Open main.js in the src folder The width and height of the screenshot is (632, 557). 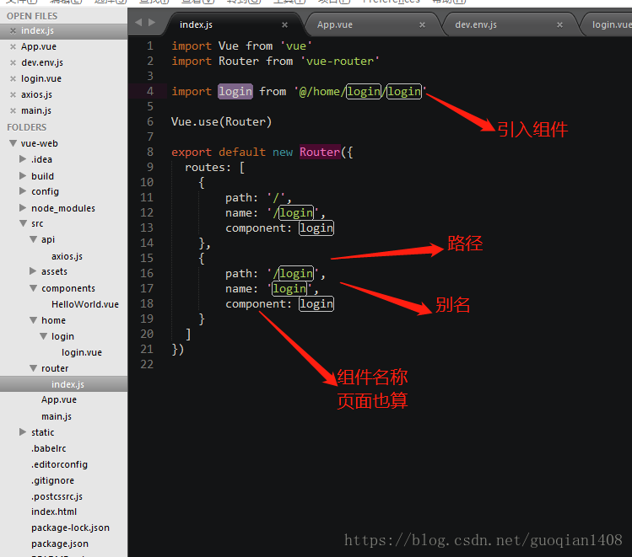(57, 416)
